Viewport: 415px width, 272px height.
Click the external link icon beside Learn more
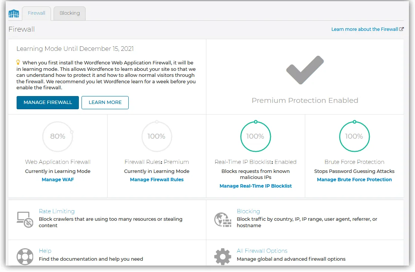coord(401,29)
